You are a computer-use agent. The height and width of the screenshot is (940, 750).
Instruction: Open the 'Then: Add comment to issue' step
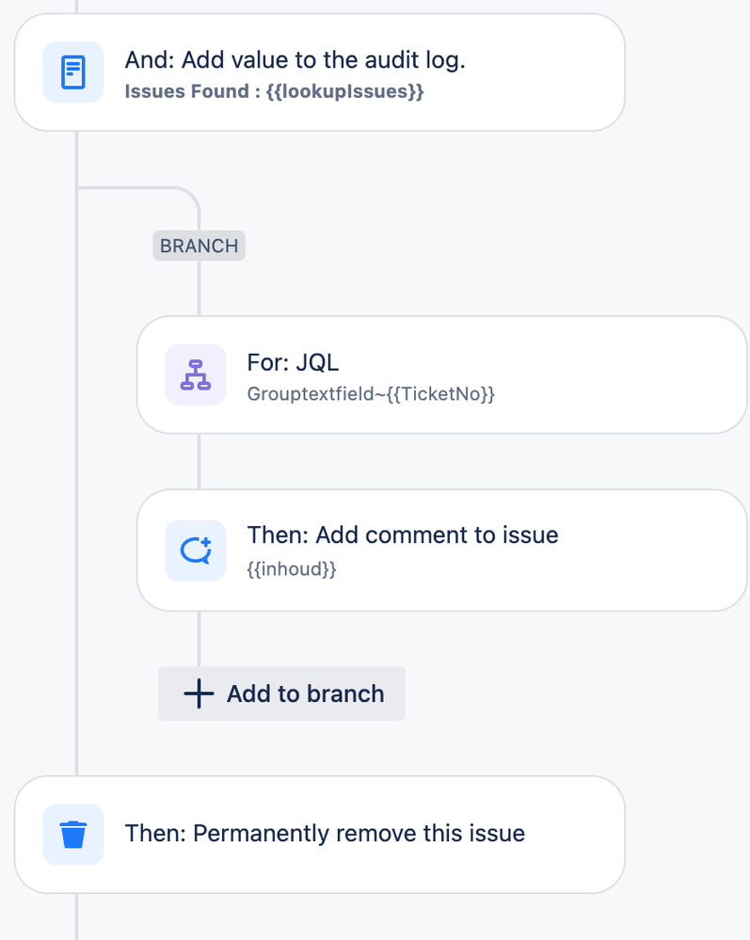tap(442, 550)
